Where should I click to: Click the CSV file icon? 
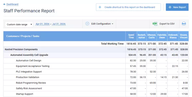[x=155, y=24]
